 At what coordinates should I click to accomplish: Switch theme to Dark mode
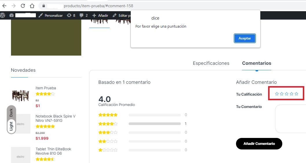pyautogui.click(x=11, y=113)
